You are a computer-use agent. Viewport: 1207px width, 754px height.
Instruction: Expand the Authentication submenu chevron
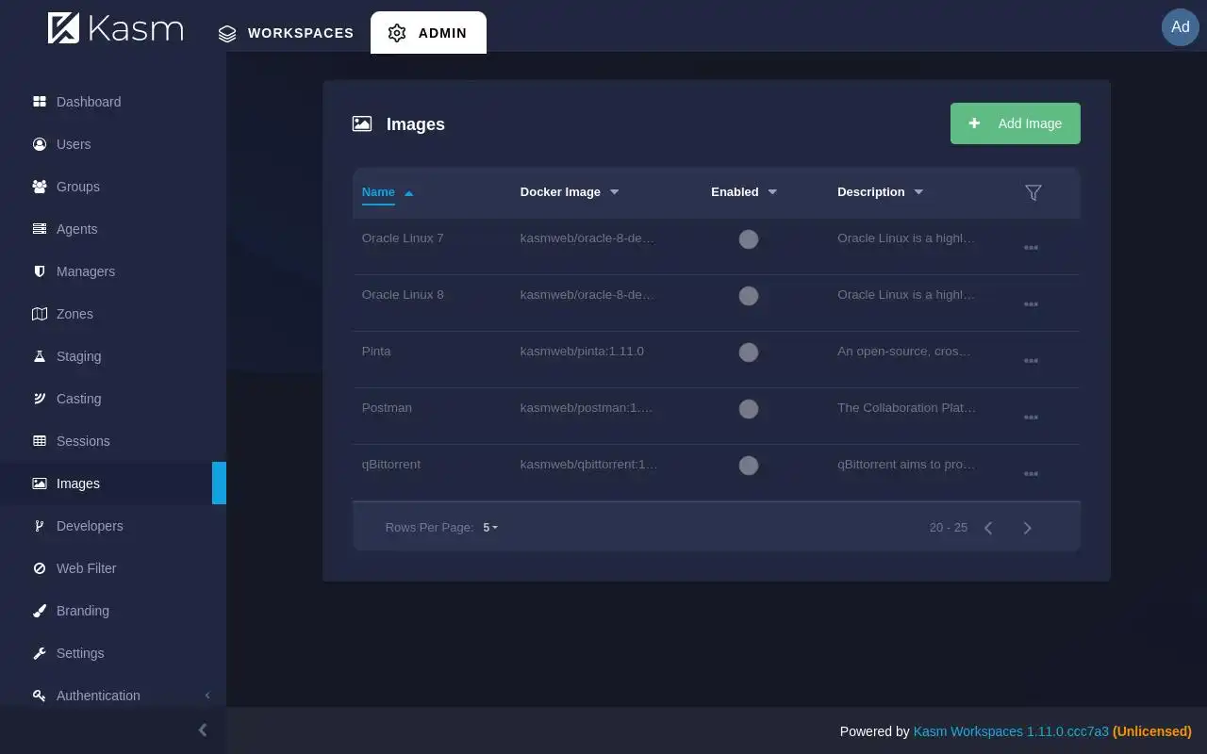click(x=207, y=696)
